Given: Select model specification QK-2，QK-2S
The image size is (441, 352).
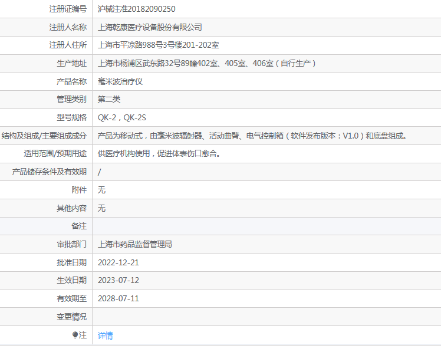Looking at the screenshot, I should pos(122,117).
